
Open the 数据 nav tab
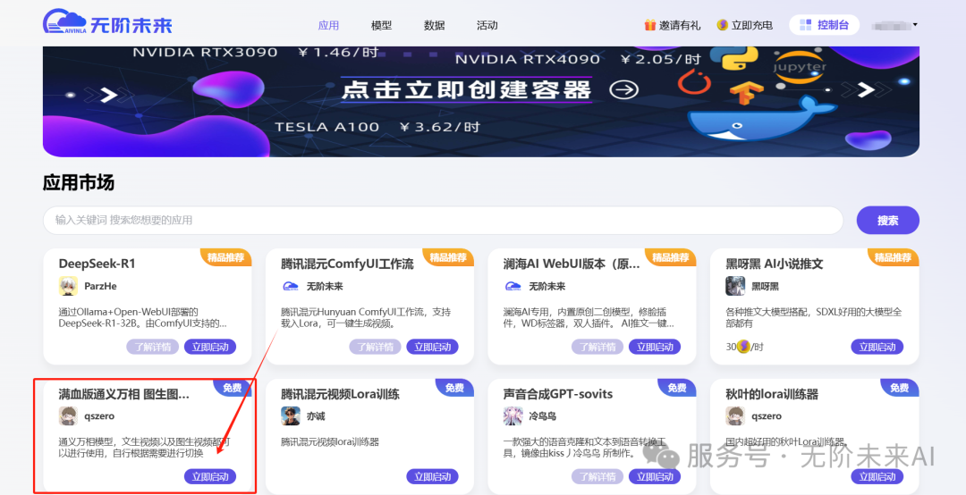pos(435,25)
